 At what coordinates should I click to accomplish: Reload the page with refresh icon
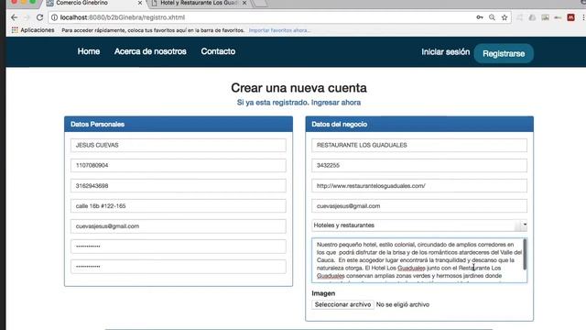(x=39, y=17)
